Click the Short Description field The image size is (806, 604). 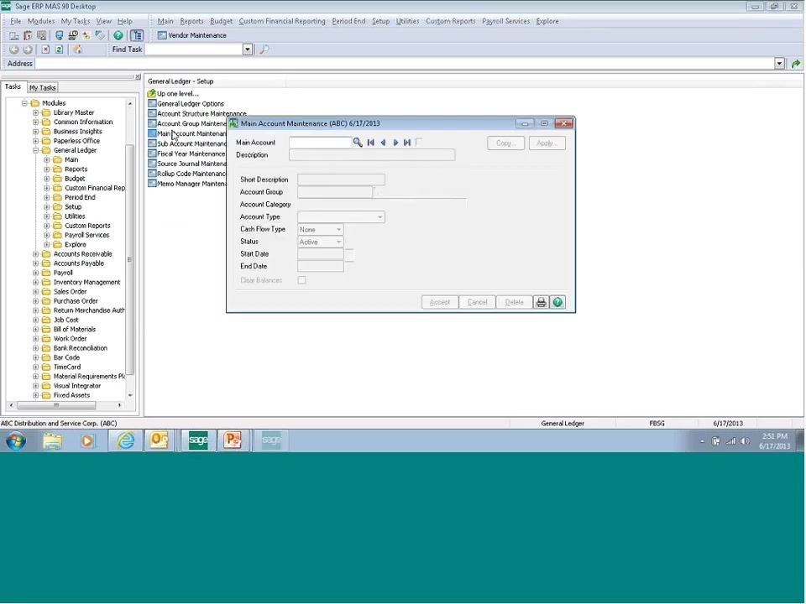341,180
